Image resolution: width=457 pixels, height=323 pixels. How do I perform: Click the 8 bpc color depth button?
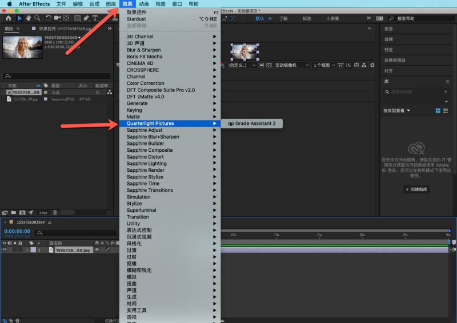[43, 213]
